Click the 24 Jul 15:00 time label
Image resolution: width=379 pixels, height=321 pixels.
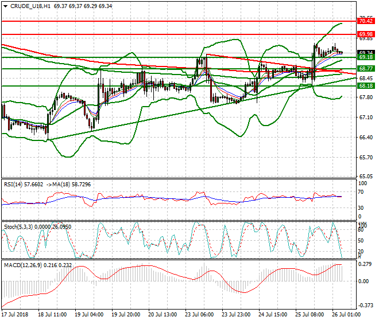273,315
